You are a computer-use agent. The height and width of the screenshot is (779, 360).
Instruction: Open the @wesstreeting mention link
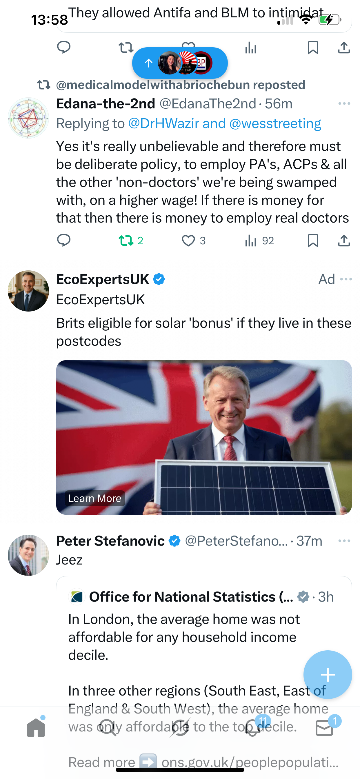pos(275,123)
